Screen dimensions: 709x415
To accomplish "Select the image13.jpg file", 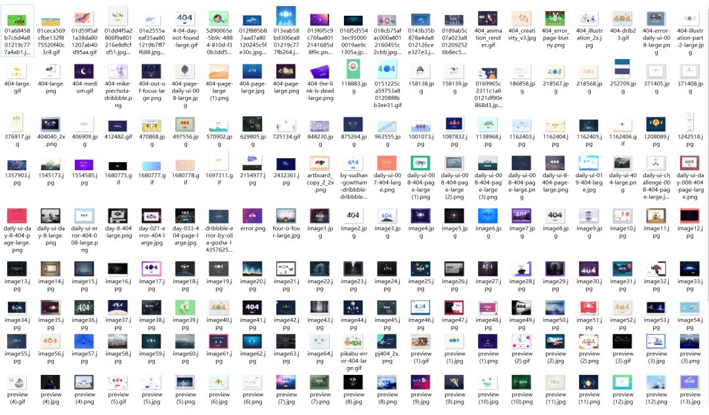I will click(x=17, y=268).
